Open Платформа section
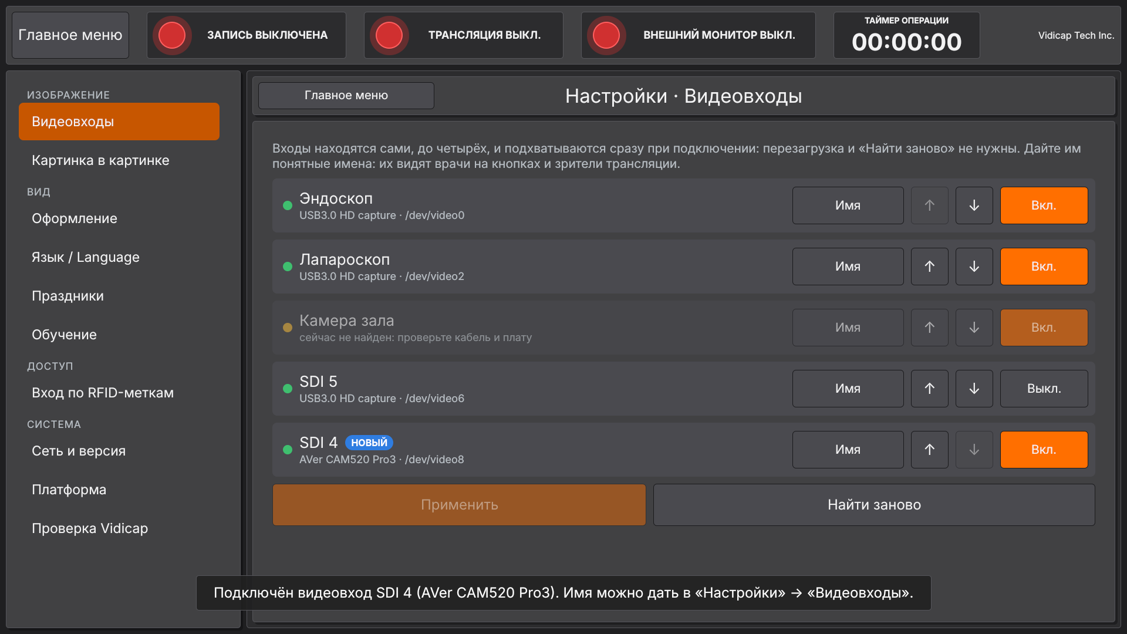The height and width of the screenshot is (634, 1127). click(x=119, y=490)
